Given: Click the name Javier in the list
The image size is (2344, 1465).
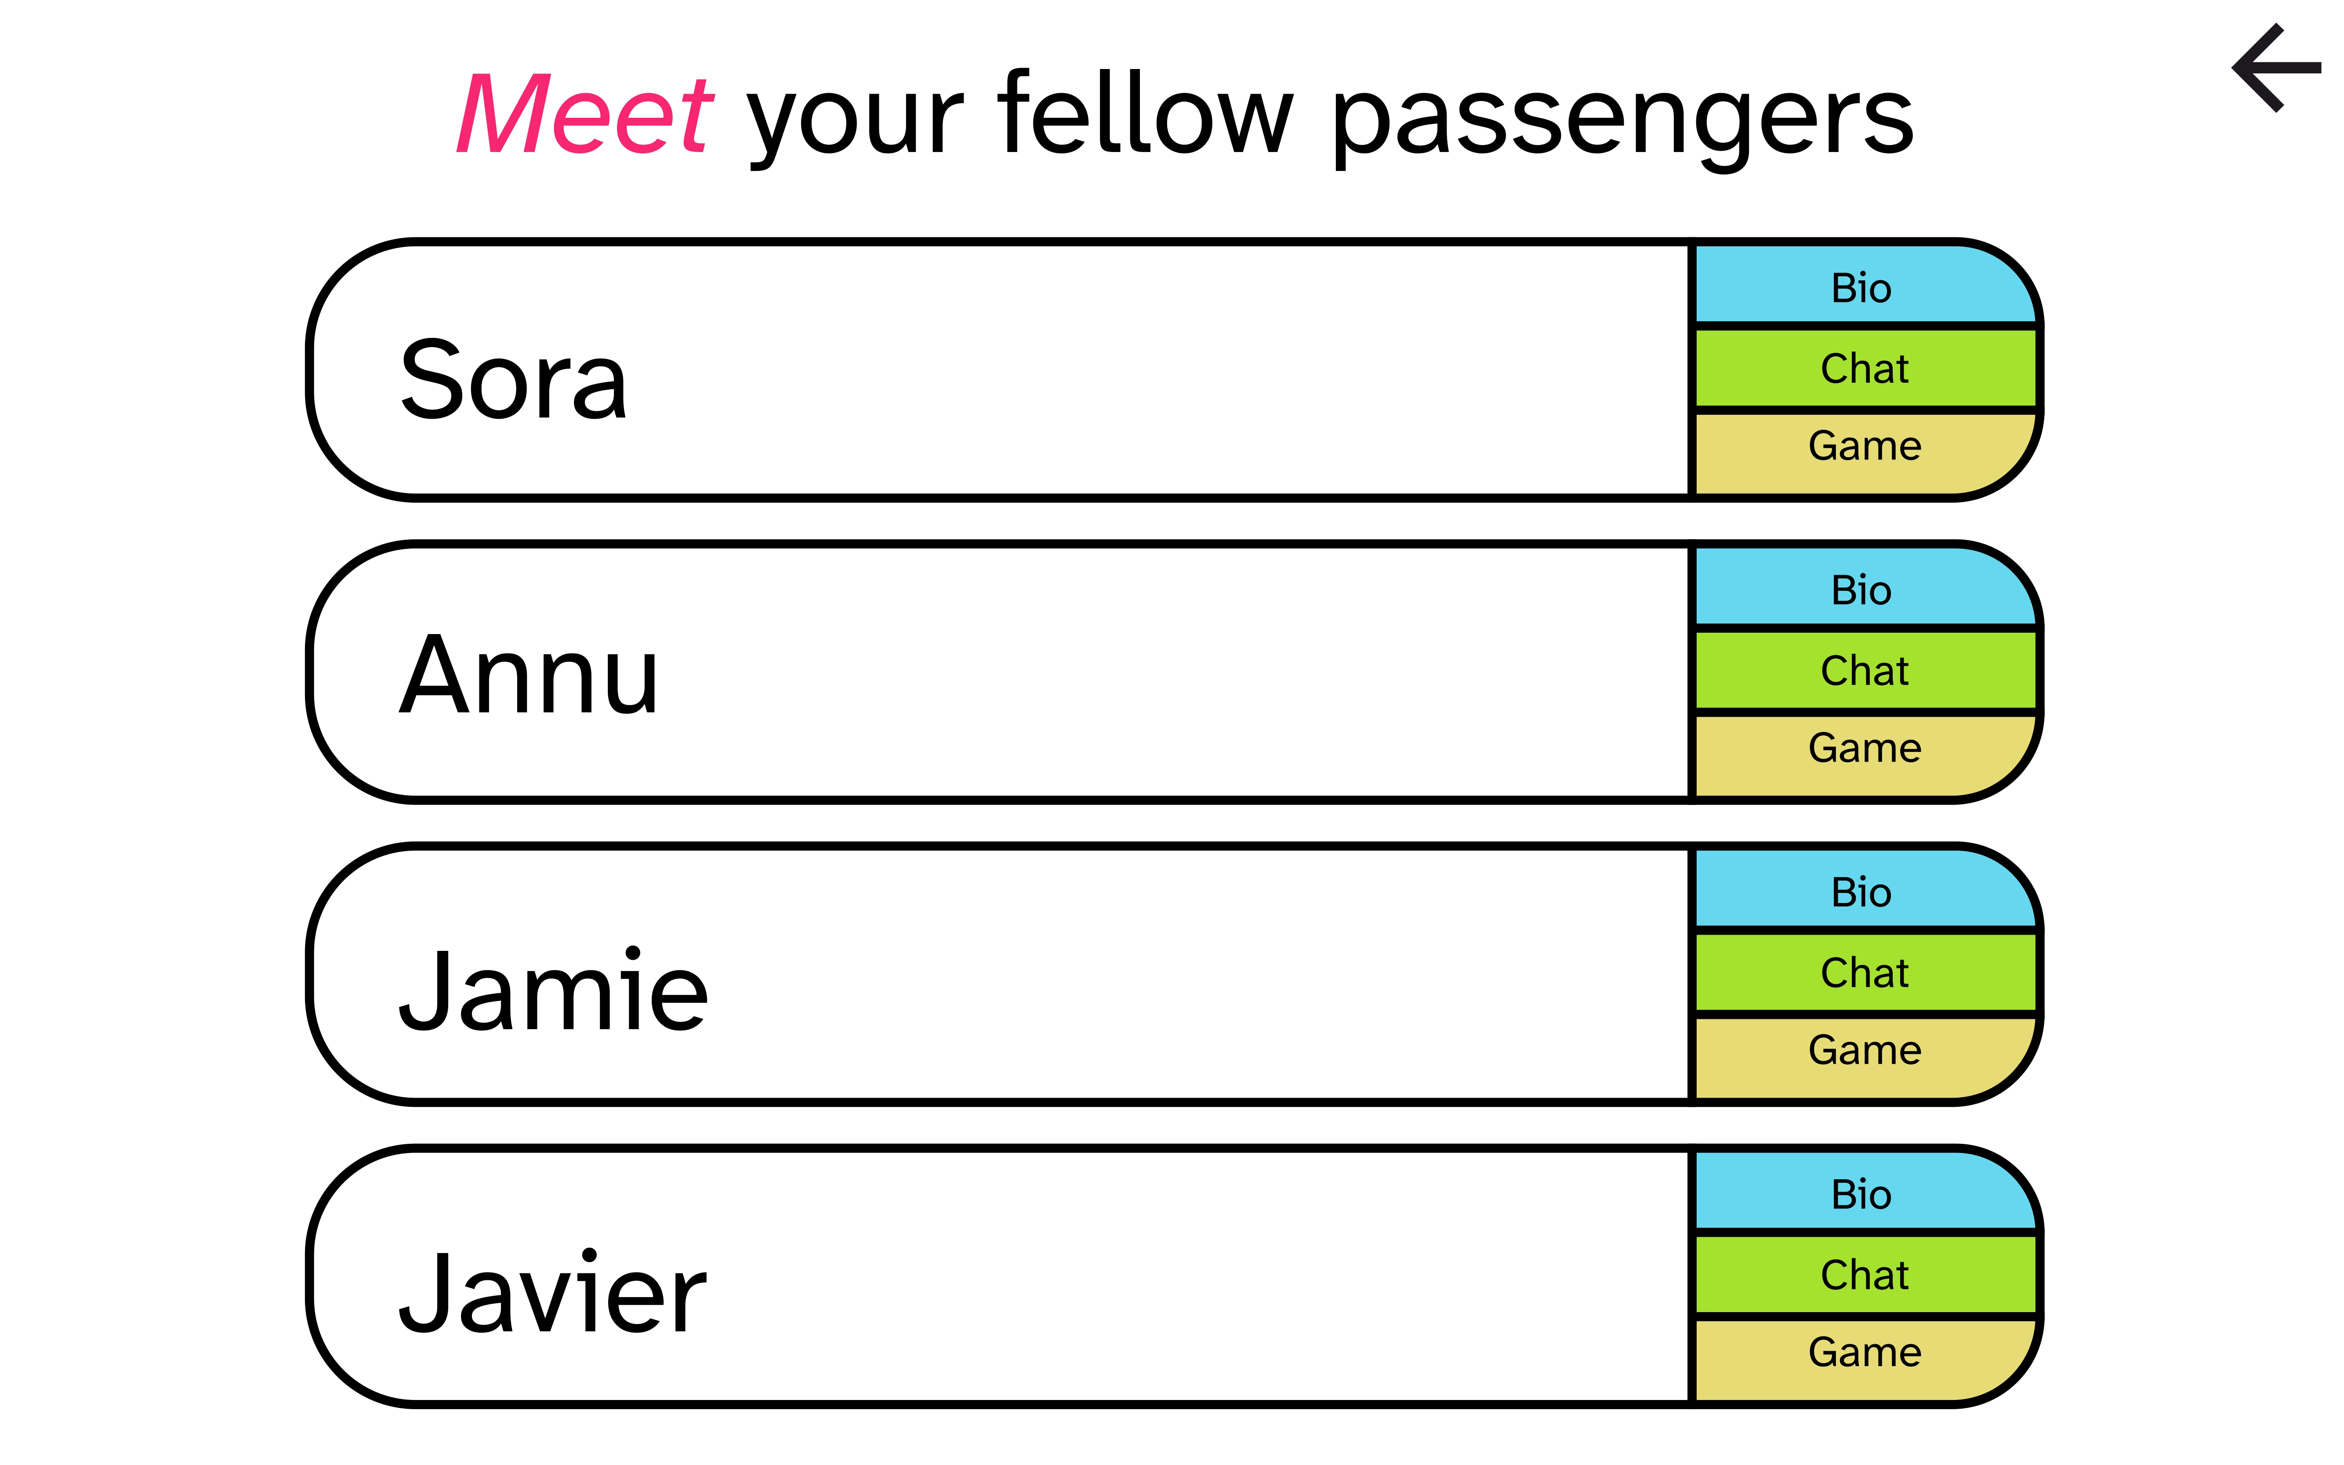Looking at the screenshot, I should (x=552, y=1293).
